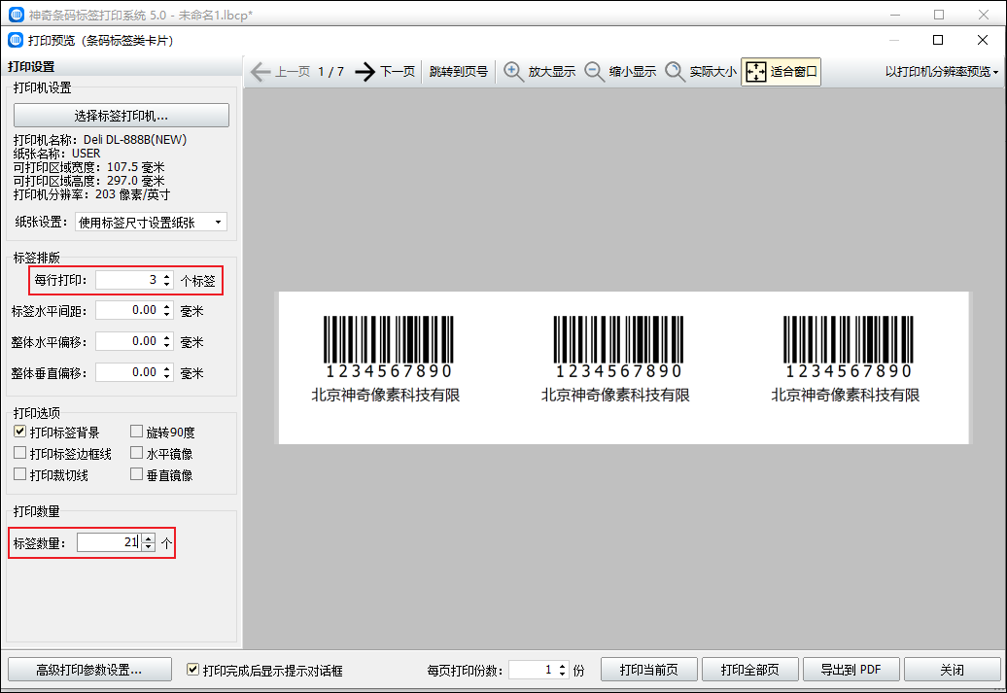Click labels-per-row stepper arrows
Image resolution: width=1007 pixels, height=693 pixels.
click(167, 280)
